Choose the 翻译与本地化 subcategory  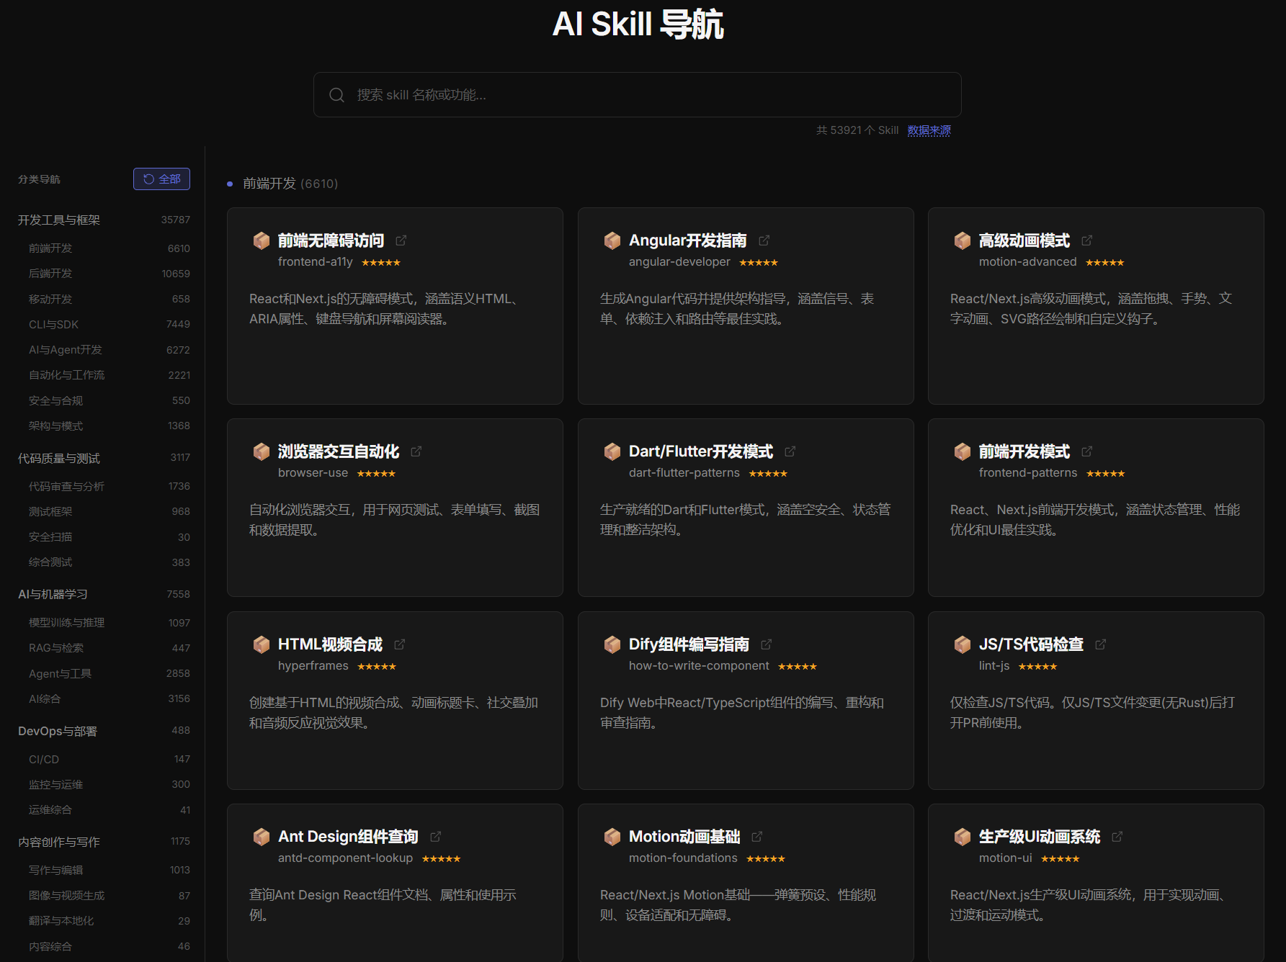(108, 921)
